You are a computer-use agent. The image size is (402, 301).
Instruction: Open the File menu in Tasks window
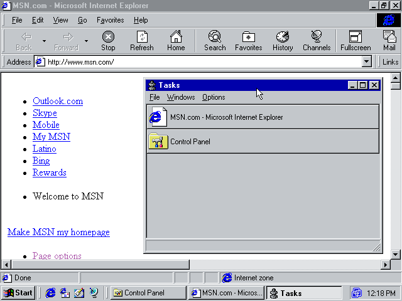click(155, 97)
